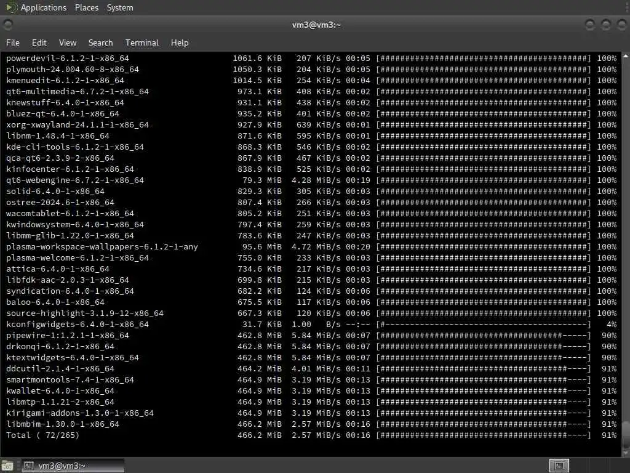The height and width of the screenshot is (473, 630).
Task: Click the kconfigwidgets-6.4.0-1-x86_64 line
Action: [311, 324]
